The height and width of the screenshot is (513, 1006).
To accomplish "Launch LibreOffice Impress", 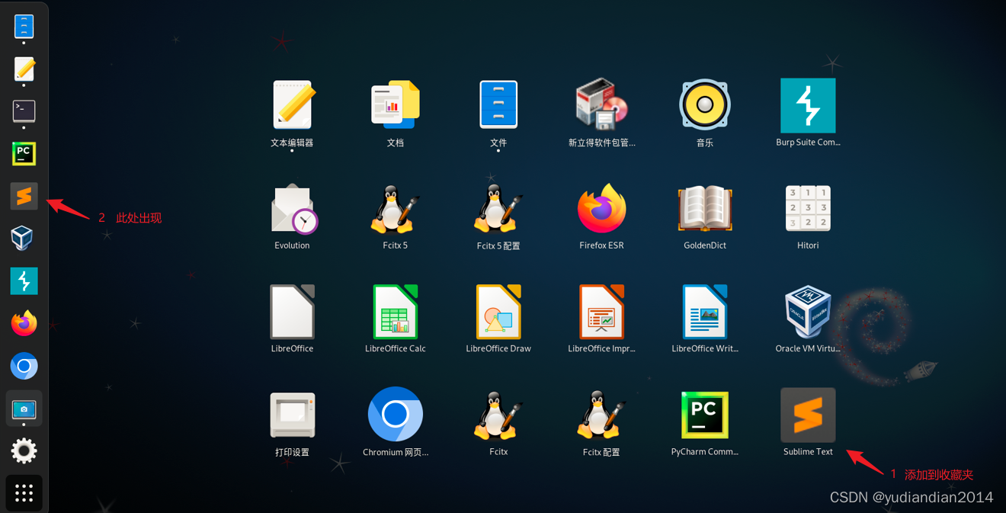I will tap(601, 311).
